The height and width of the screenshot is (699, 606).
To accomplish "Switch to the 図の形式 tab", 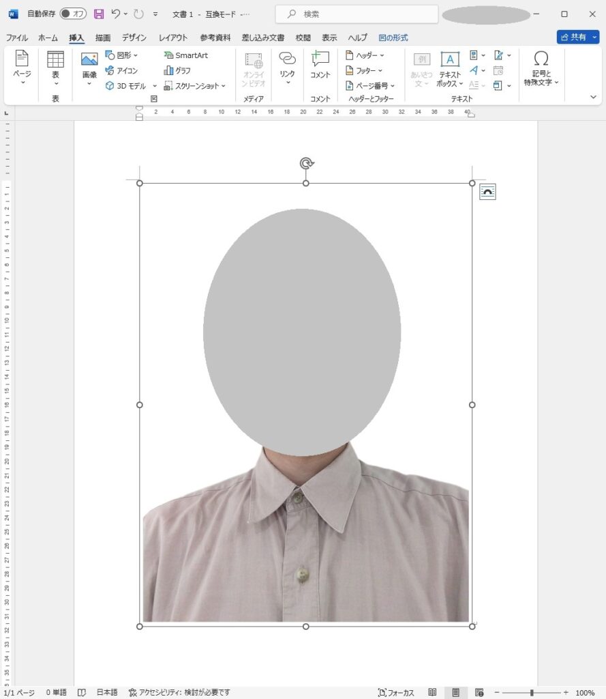I will click(x=393, y=38).
